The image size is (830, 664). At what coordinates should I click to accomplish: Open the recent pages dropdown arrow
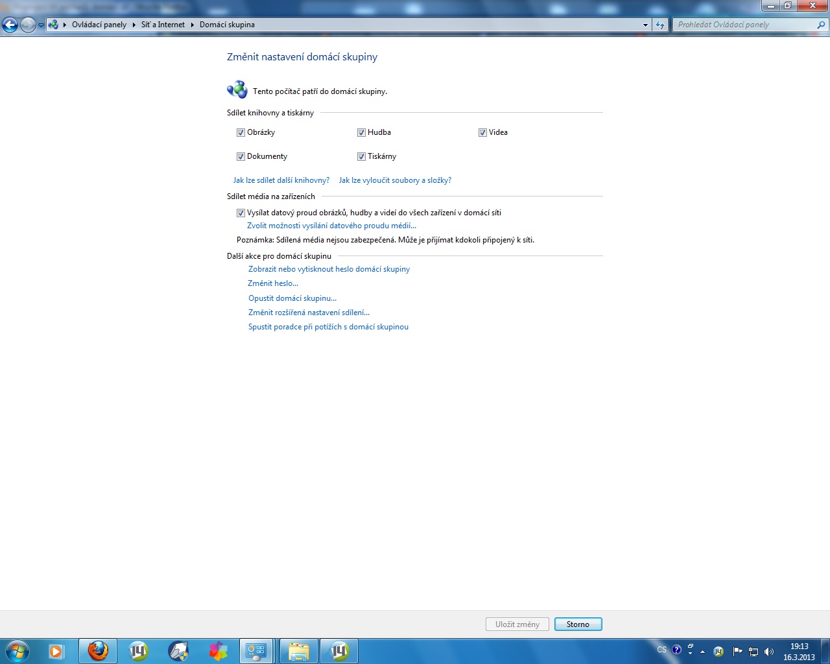[41, 25]
